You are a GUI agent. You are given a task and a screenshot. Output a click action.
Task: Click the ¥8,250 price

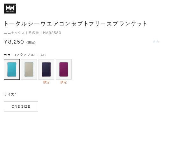pos(14,42)
